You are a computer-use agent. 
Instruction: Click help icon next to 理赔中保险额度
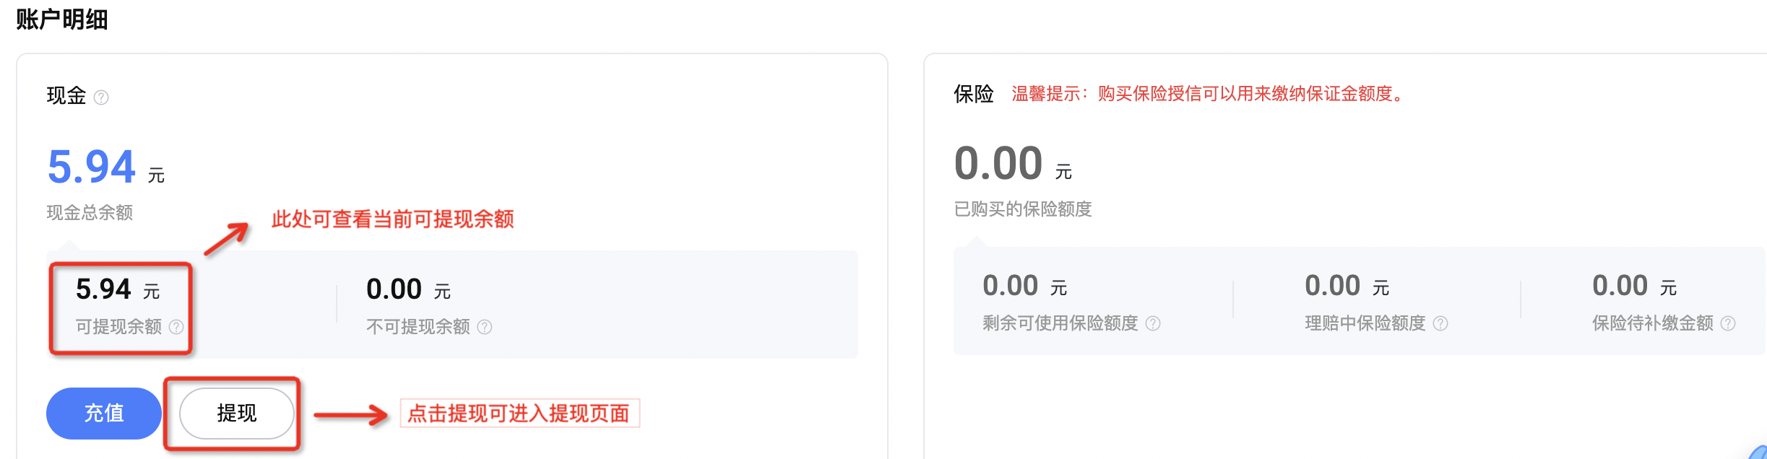pyautogui.click(x=1440, y=323)
